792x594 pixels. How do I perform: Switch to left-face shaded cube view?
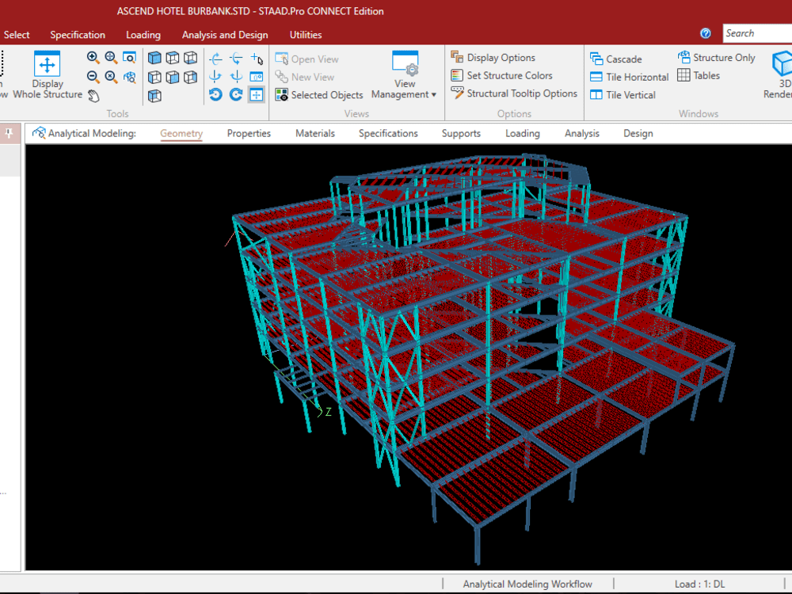tap(154, 77)
